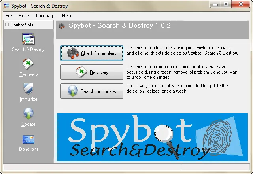Screen dimensions: 253x174
Task: Open the Donations credit card icon
Action: (x=28, y=139)
